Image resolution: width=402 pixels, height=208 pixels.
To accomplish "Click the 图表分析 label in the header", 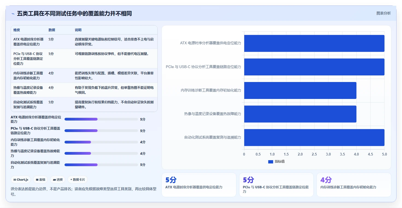I will click(x=383, y=13).
